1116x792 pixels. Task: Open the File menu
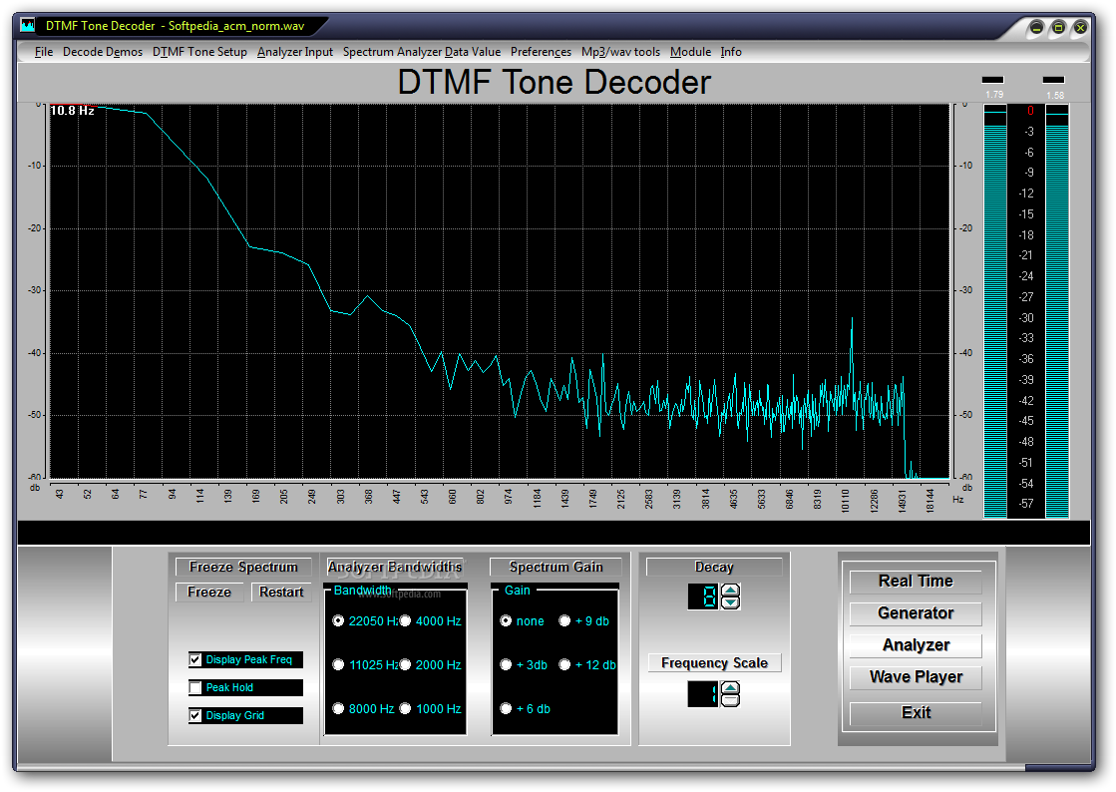point(44,52)
